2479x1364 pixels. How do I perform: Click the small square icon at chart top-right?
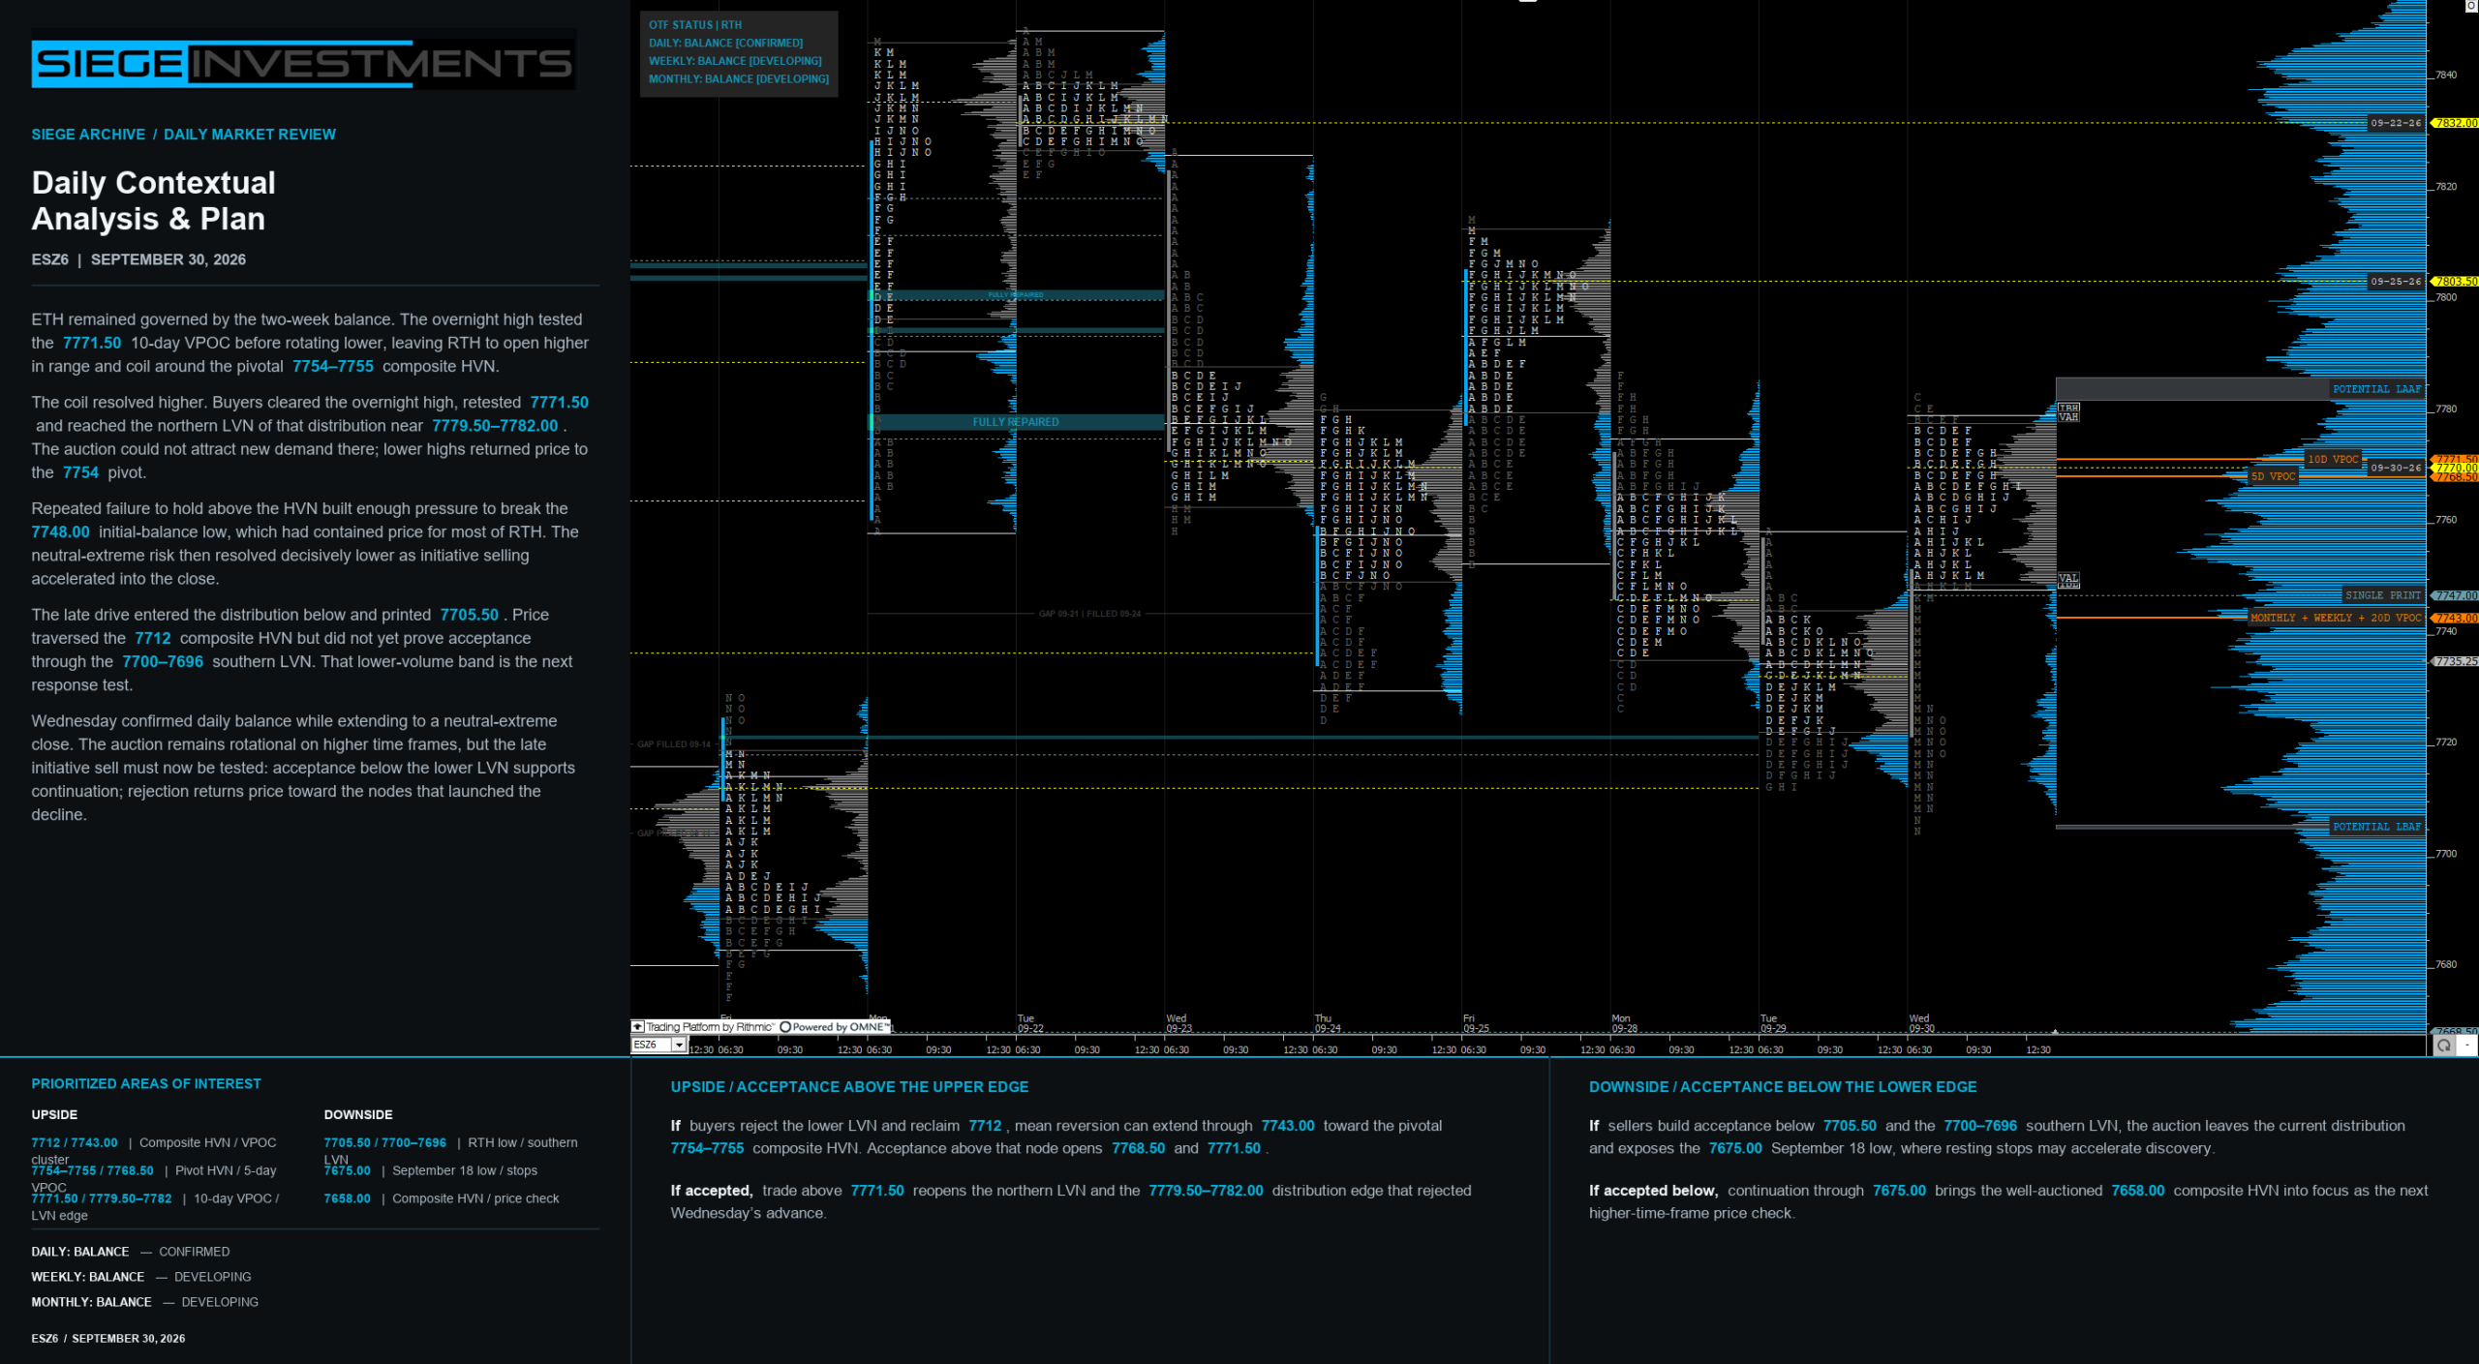(2471, 6)
